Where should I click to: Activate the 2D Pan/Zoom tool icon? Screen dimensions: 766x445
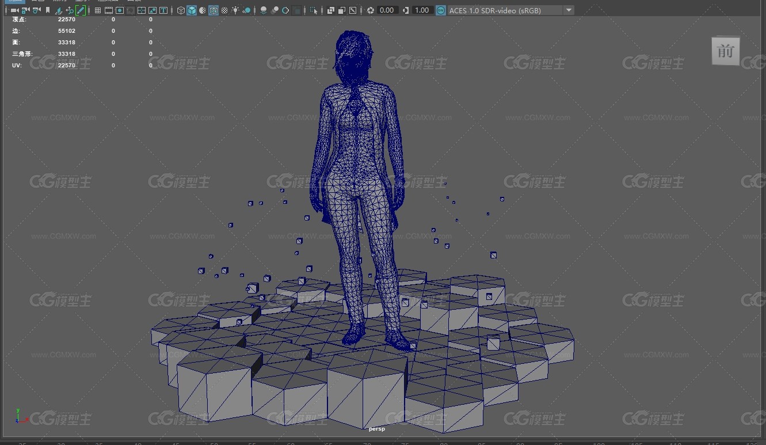(70, 10)
